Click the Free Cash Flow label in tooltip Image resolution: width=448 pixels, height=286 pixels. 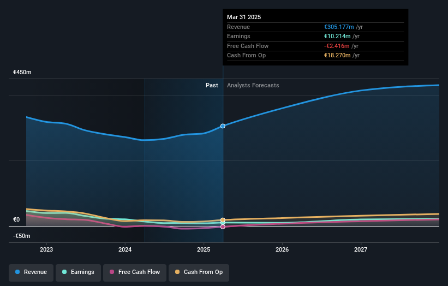tap(248, 46)
